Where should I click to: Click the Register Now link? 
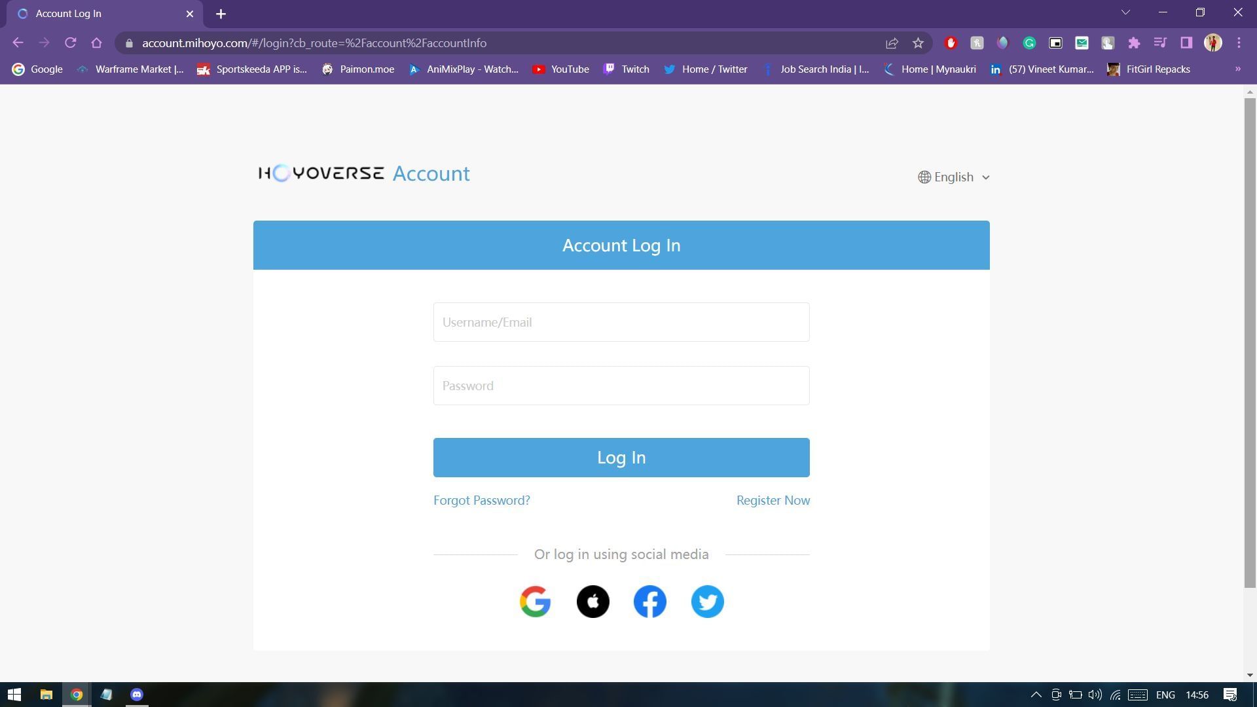pos(773,500)
